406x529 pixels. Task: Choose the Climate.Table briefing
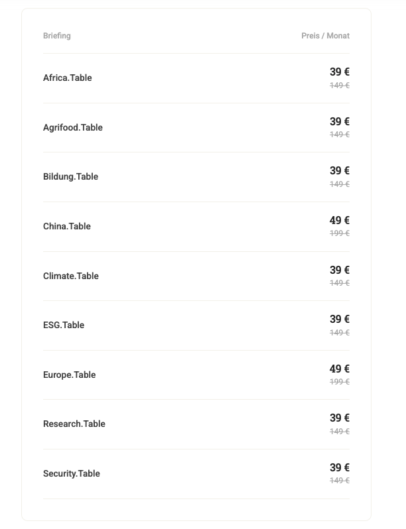click(196, 276)
